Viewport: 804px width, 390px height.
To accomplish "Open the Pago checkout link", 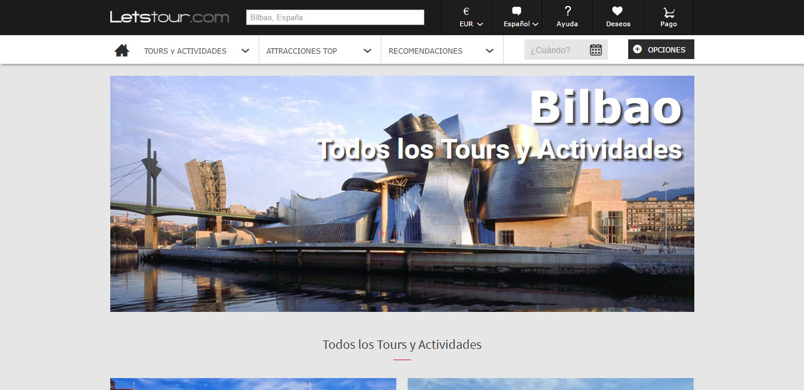I will point(669,24).
